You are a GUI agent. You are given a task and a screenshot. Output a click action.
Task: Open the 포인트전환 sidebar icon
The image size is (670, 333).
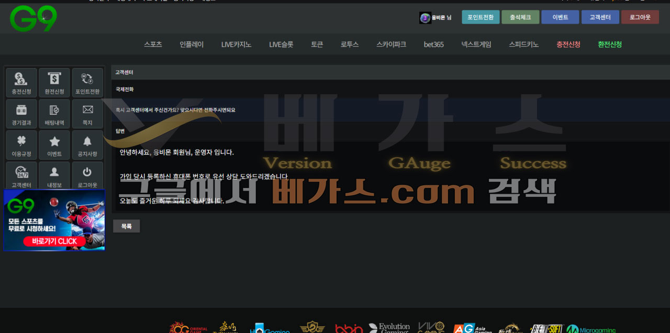click(87, 83)
